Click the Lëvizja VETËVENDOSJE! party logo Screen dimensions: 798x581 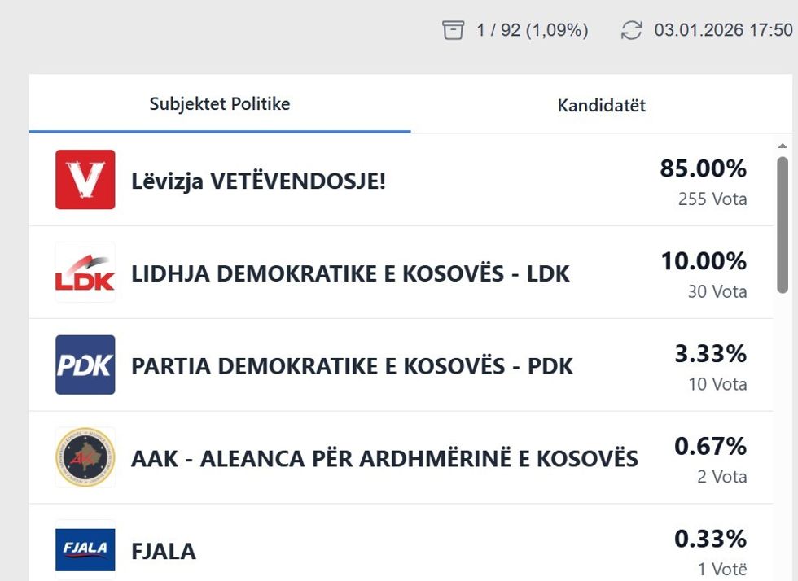(x=85, y=180)
